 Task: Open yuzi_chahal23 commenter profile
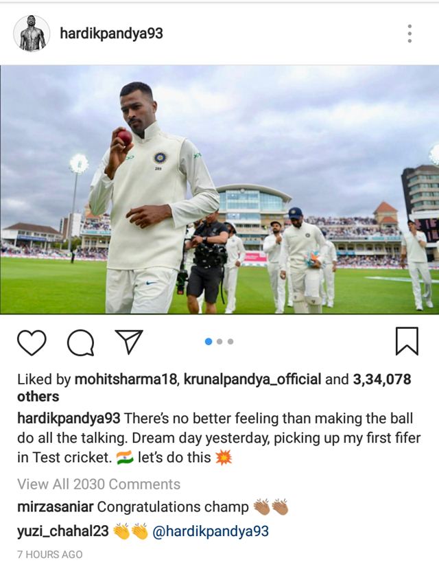63,531
